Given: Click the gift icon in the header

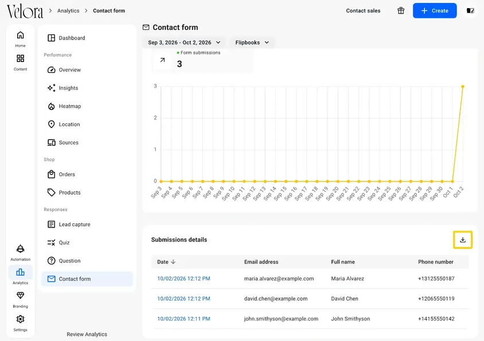Looking at the screenshot, I should point(401,10).
